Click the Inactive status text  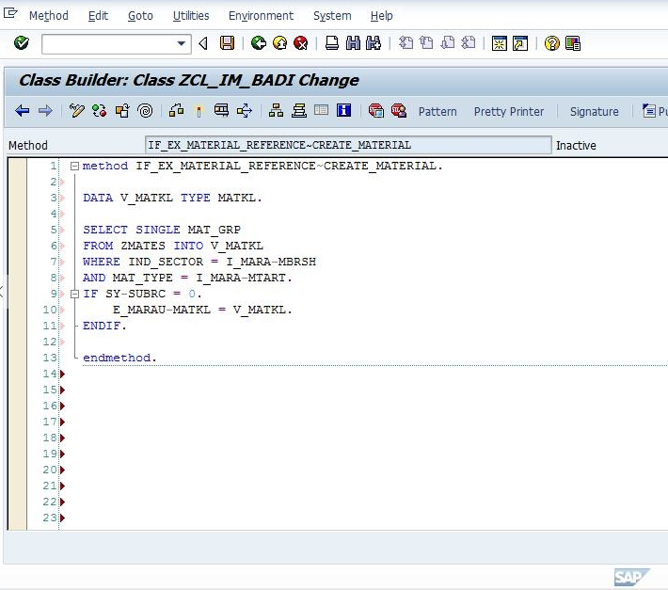(576, 146)
